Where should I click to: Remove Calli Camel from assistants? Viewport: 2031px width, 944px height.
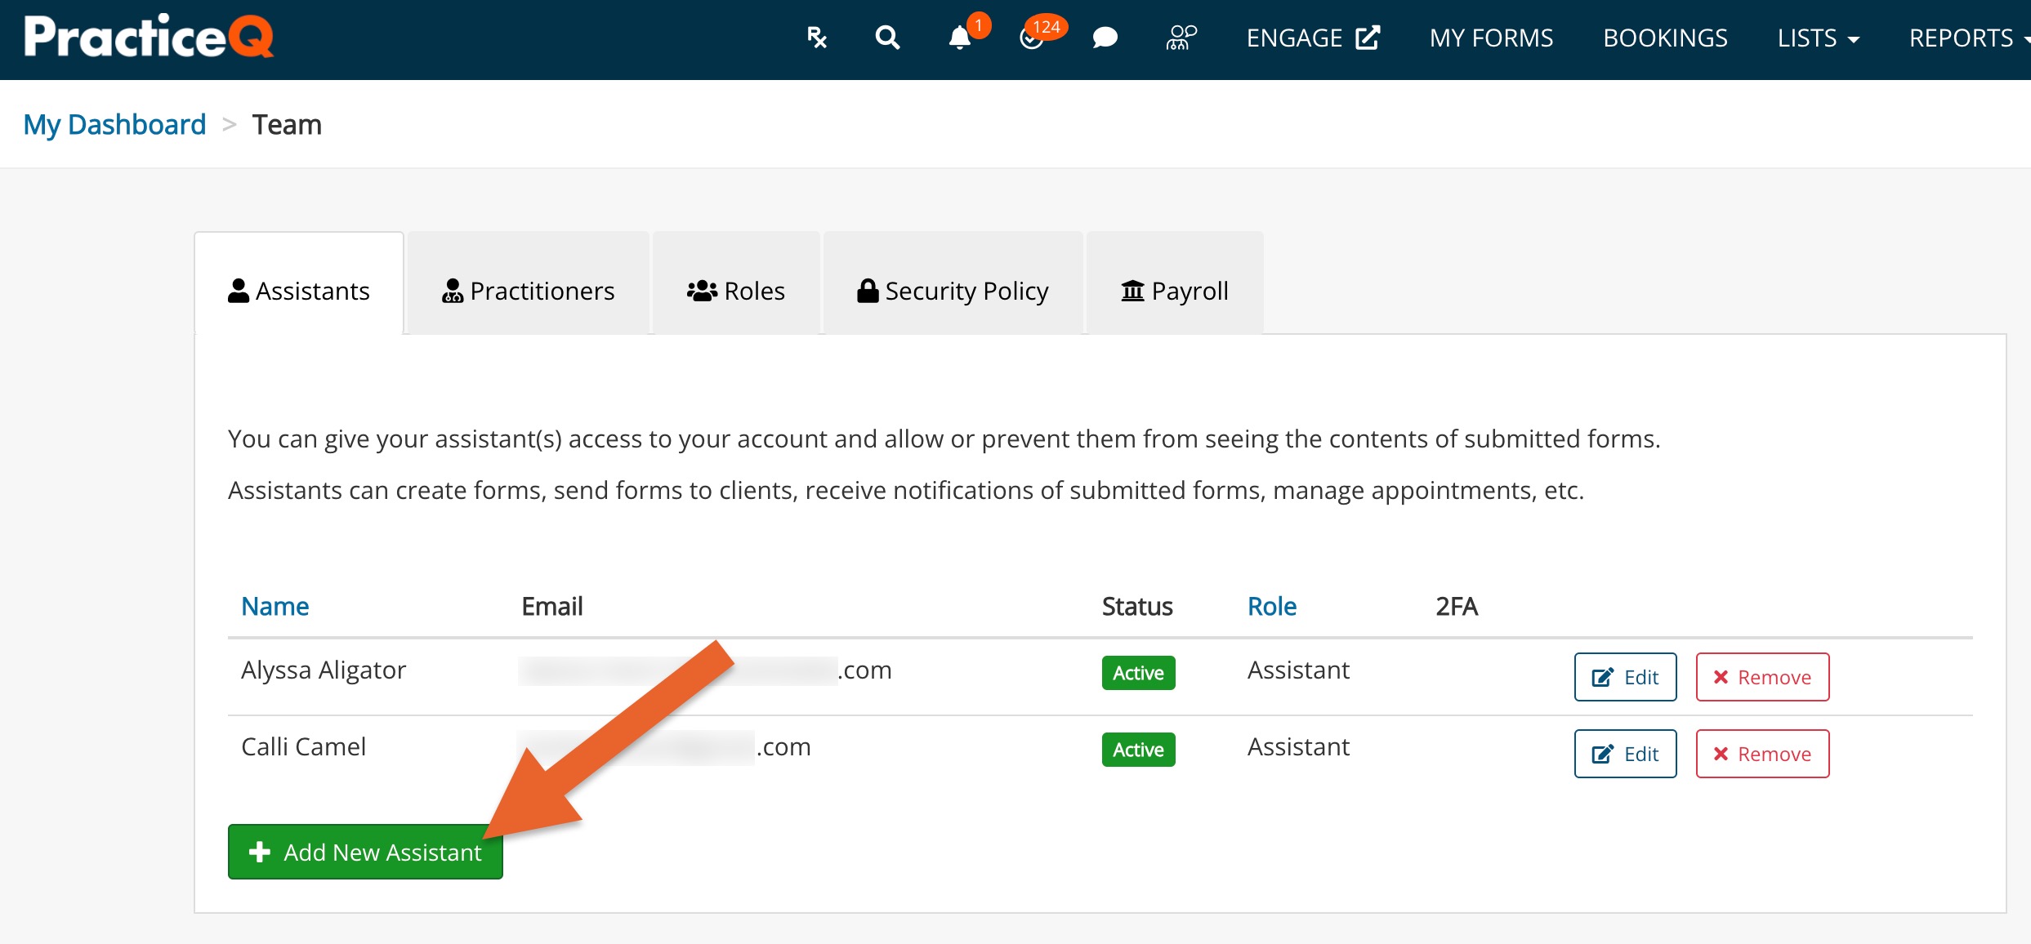coord(1762,754)
